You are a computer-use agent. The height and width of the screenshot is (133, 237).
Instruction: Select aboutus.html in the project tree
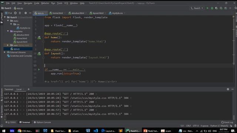coord(21,35)
